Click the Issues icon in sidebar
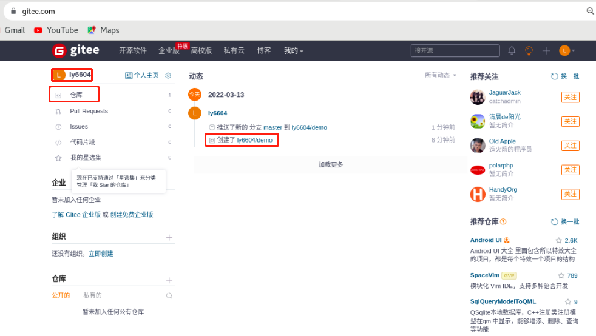596x336 pixels. 58,127
